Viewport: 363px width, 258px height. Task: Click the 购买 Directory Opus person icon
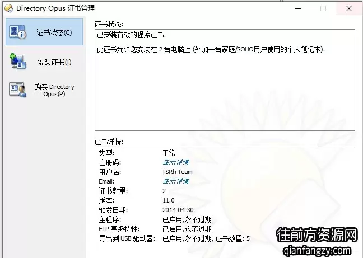pyautogui.click(x=18, y=90)
